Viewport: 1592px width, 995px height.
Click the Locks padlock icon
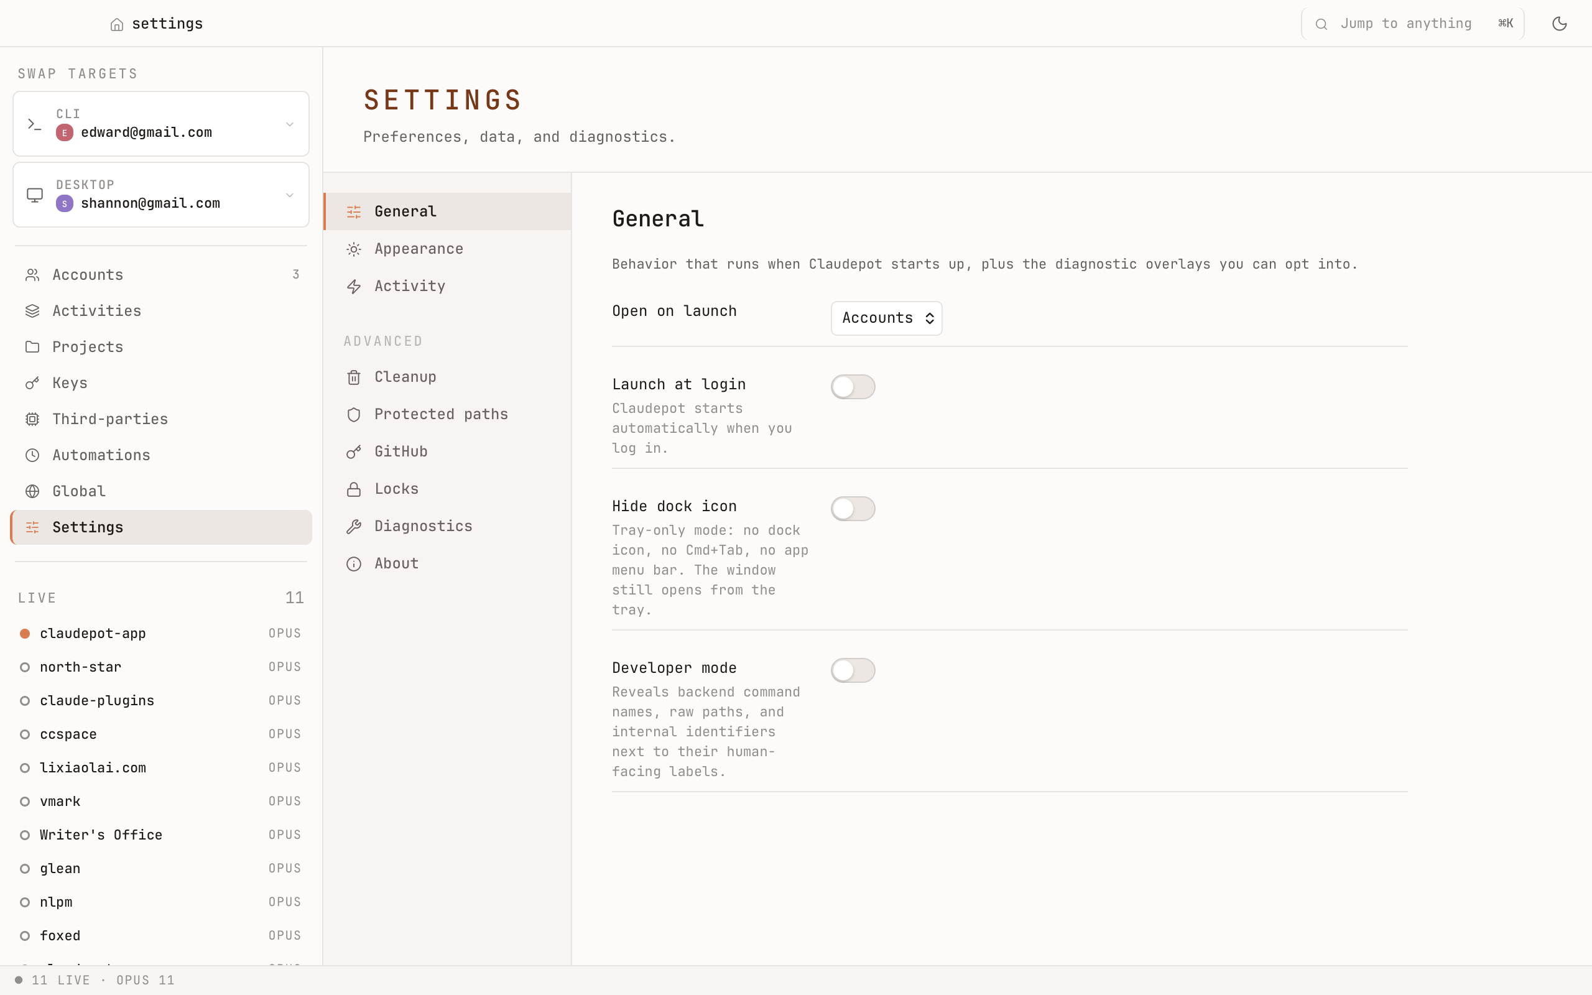[353, 488]
